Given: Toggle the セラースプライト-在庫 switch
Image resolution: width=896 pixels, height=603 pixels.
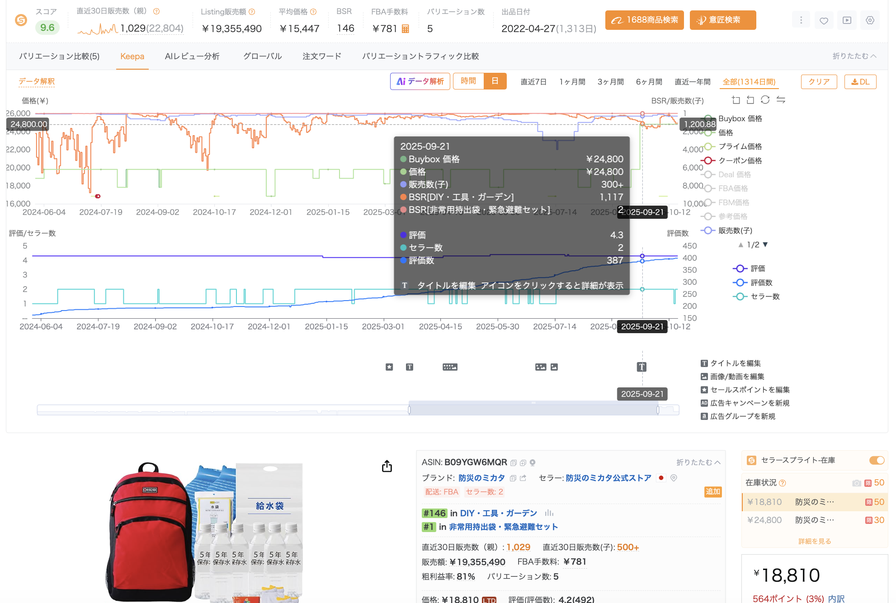Looking at the screenshot, I should pyautogui.click(x=876, y=460).
